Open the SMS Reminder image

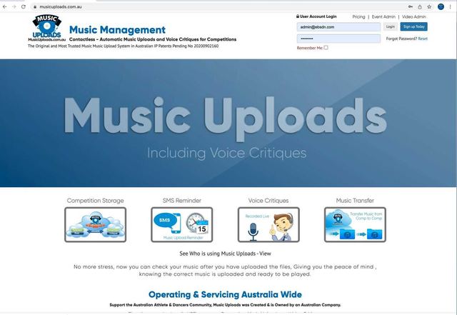point(182,224)
